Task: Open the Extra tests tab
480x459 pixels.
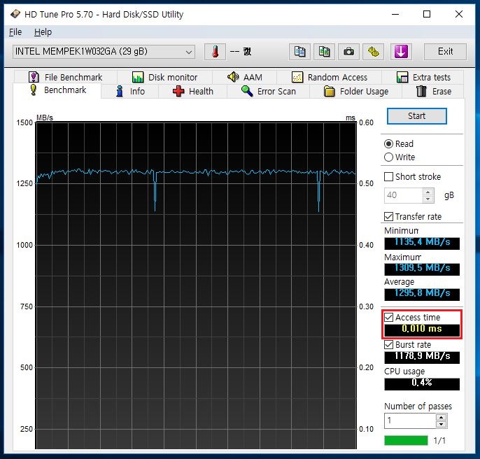Action: click(x=423, y=77)
